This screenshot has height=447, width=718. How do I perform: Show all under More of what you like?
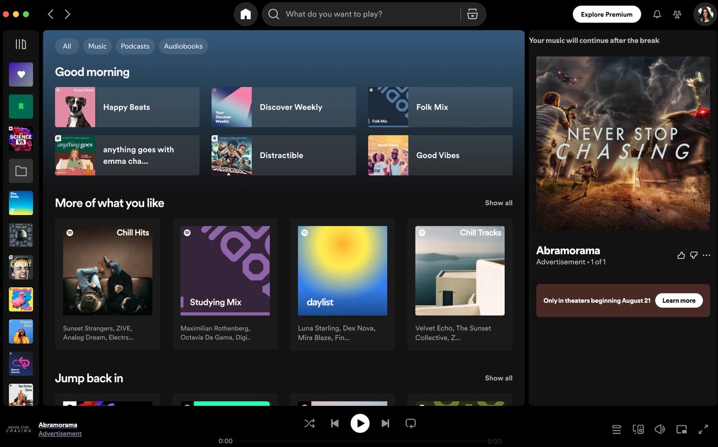(498, 203)
